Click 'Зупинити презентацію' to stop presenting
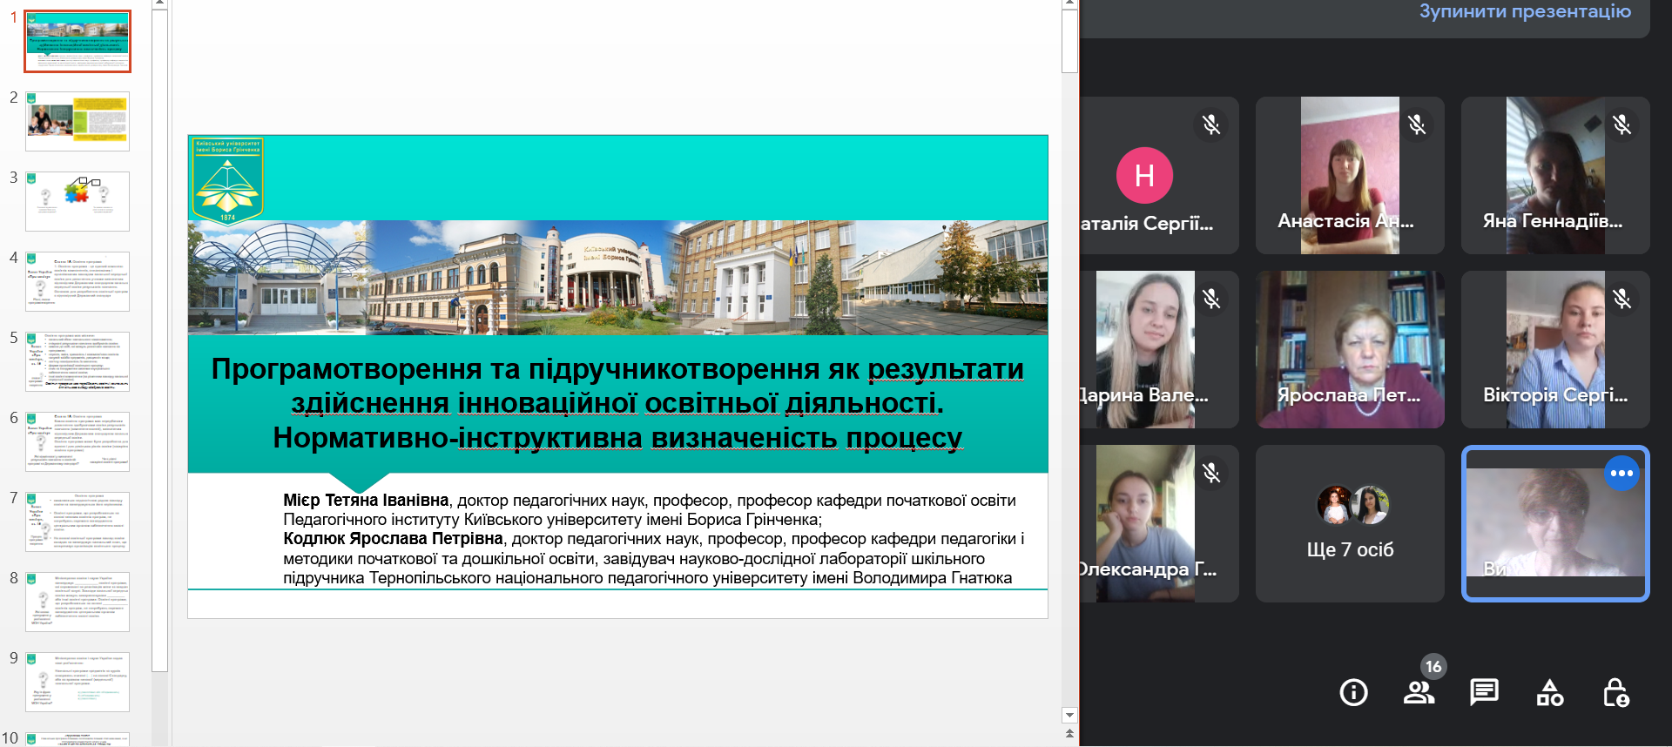 (1525, 11)
